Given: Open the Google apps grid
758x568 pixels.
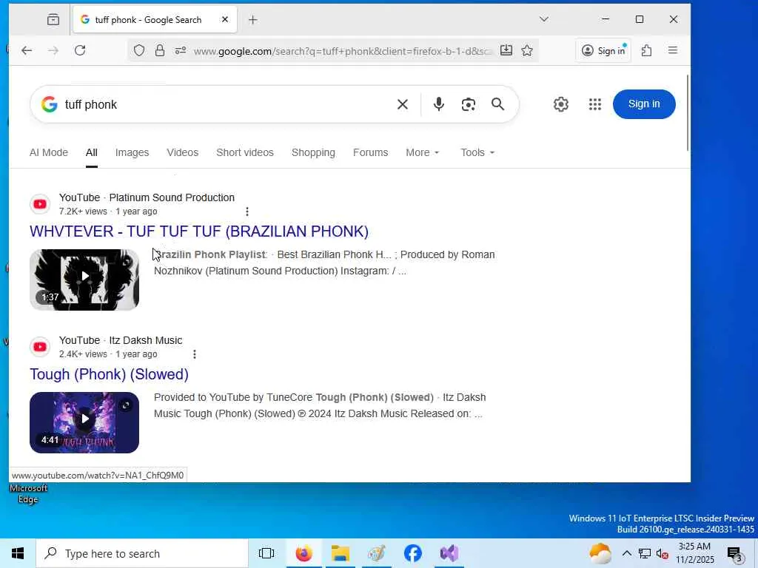Looking at the screenshot, I should coord(595,104).
